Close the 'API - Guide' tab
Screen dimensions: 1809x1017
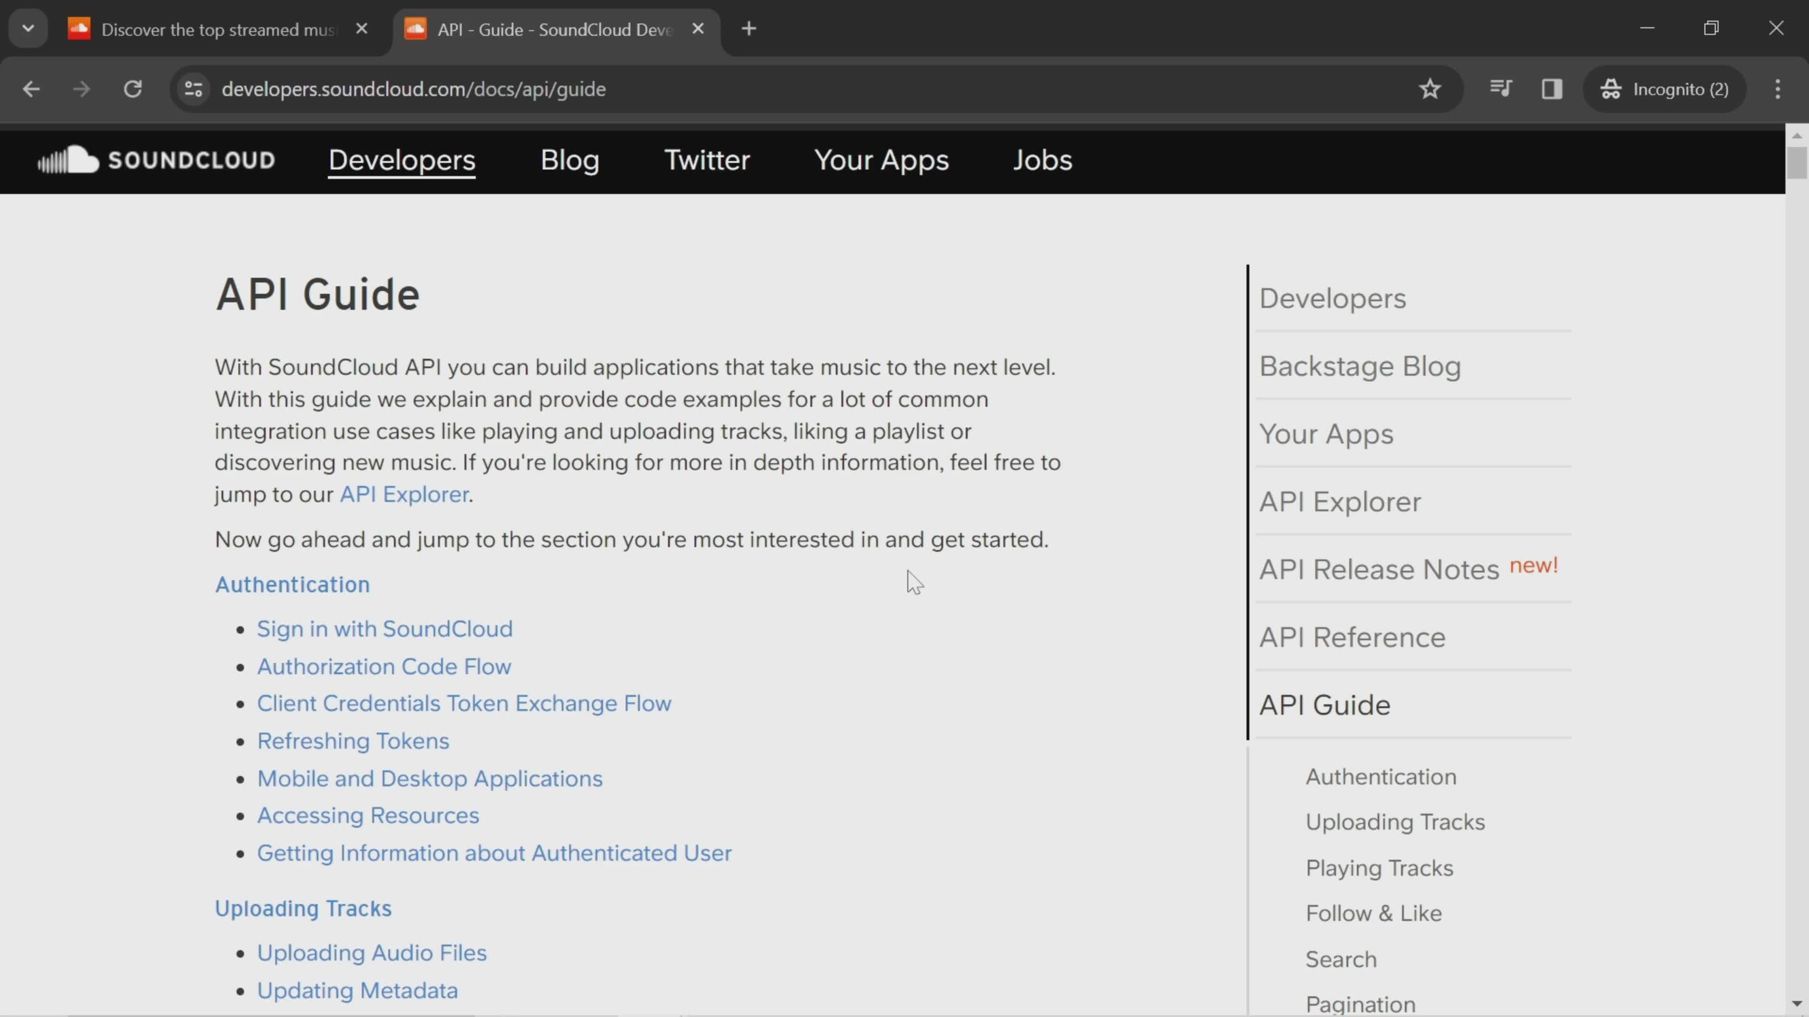tap(698, 29)
